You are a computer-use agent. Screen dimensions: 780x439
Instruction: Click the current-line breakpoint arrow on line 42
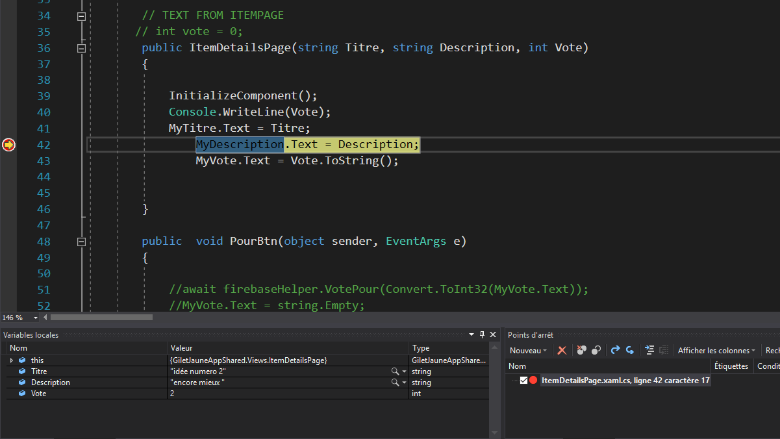(8, 144)
